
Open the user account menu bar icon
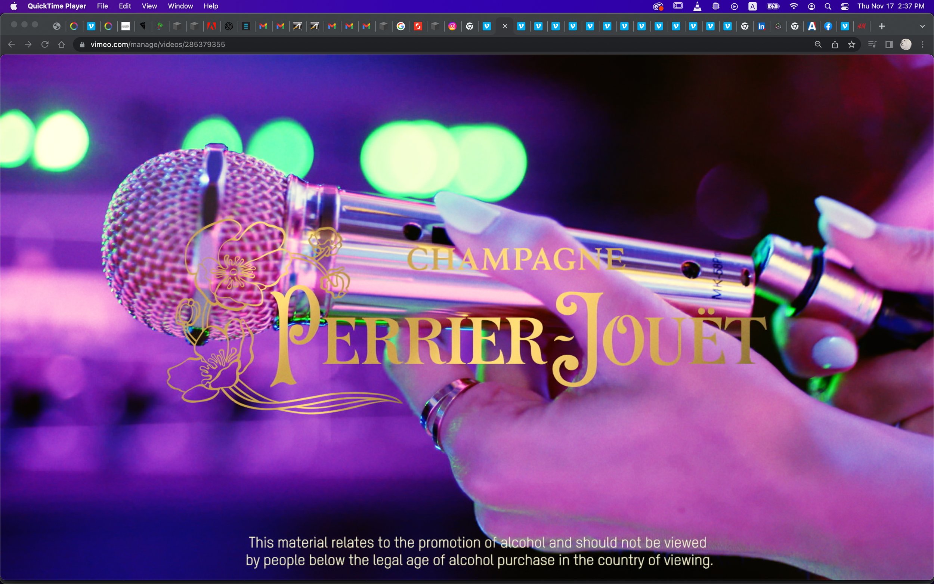(811, 6)
